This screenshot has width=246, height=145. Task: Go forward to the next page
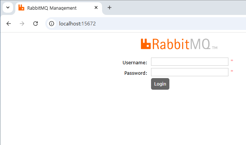pyautogui.click(x=22, y=24)
